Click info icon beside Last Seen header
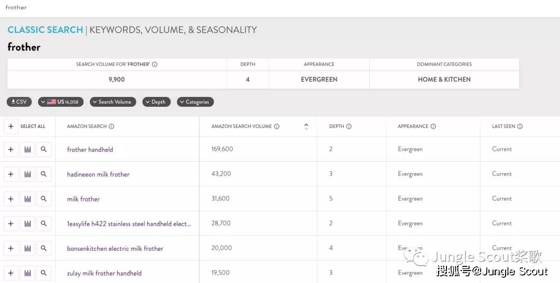The image size is (560, 283). tap(520, 126)
